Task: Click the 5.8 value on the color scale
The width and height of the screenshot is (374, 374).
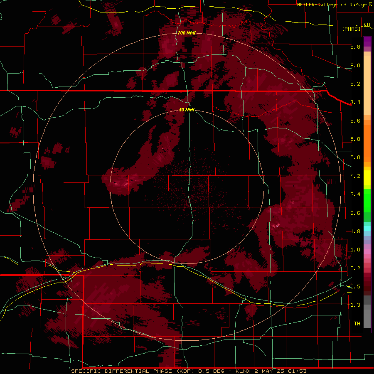Action: (355, 139)
